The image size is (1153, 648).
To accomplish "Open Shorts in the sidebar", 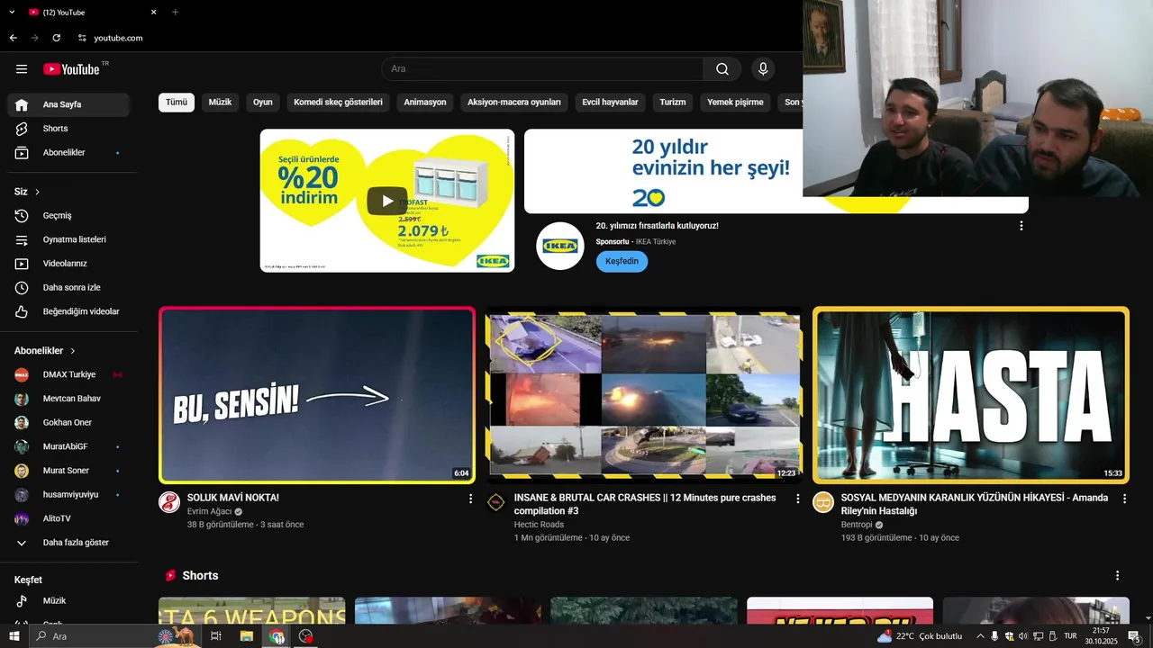I will (68, 129).
